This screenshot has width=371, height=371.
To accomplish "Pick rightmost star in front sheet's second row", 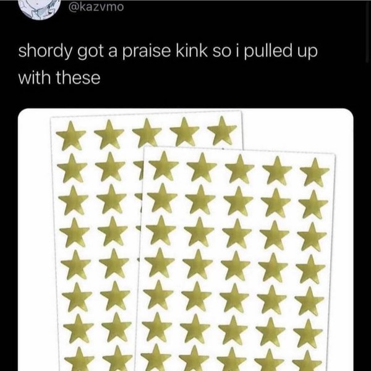I will [313, 204].
